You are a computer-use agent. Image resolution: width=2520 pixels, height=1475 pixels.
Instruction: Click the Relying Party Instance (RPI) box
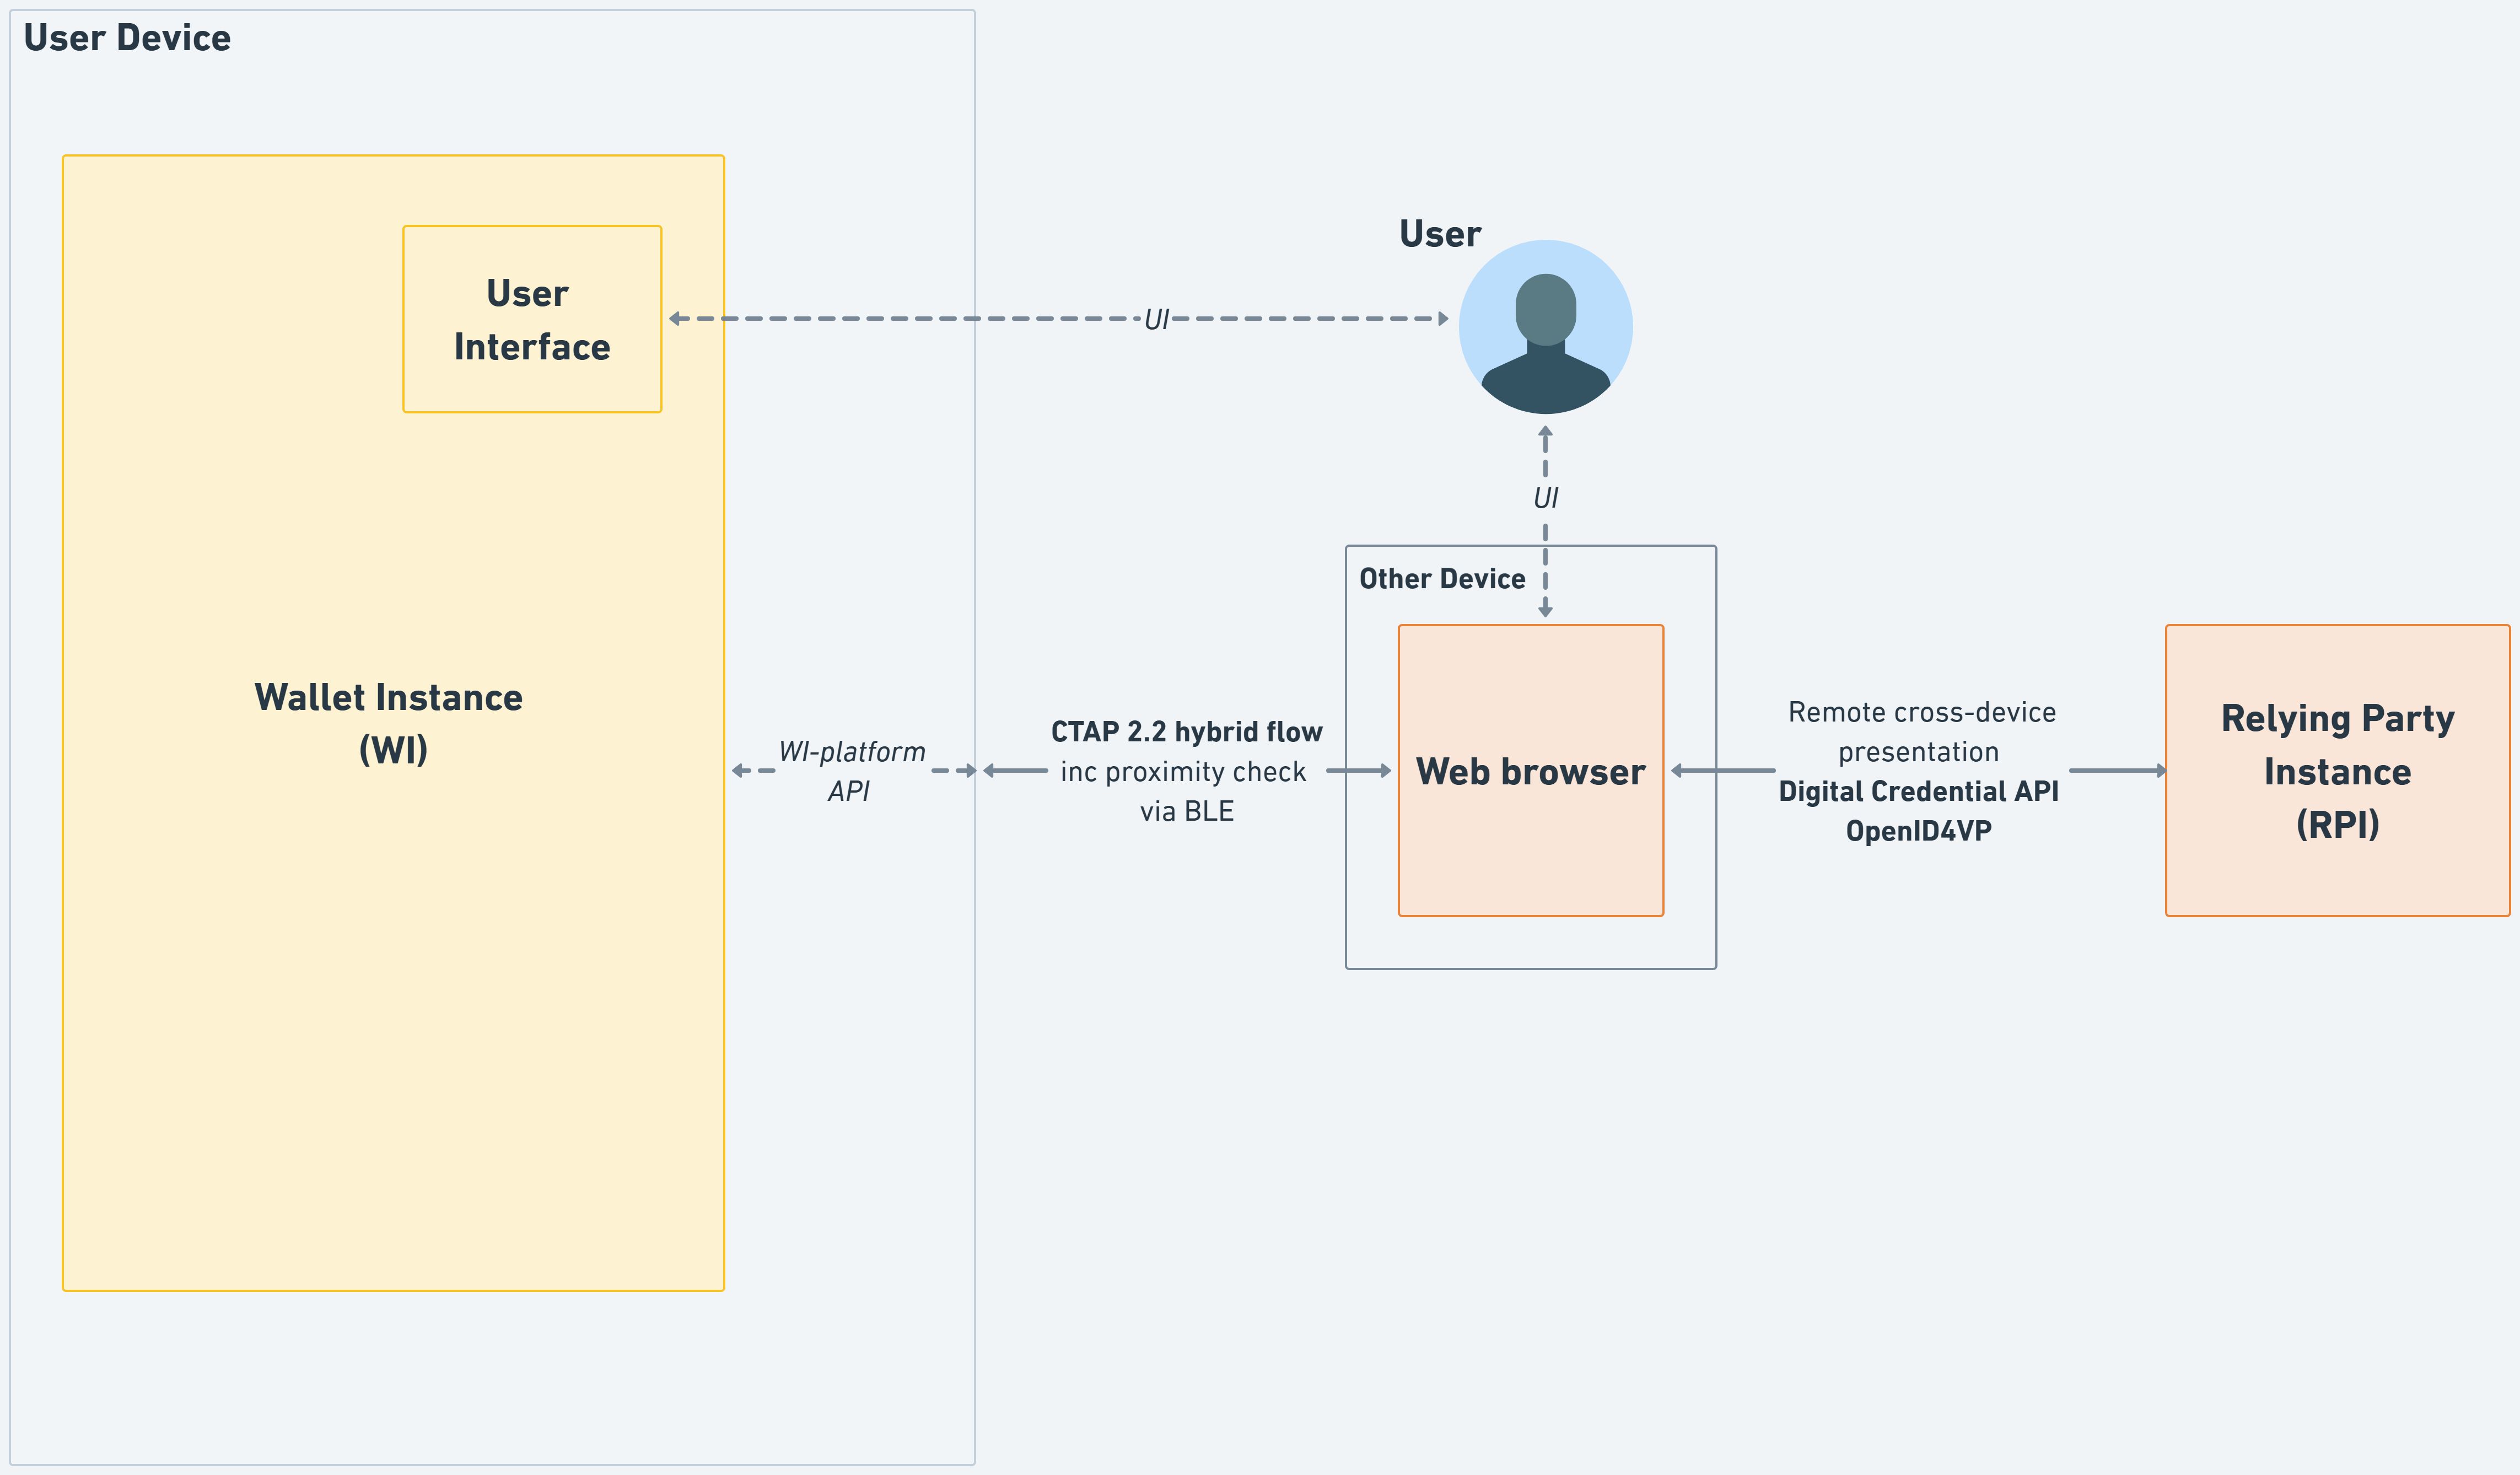[2337, 771]
